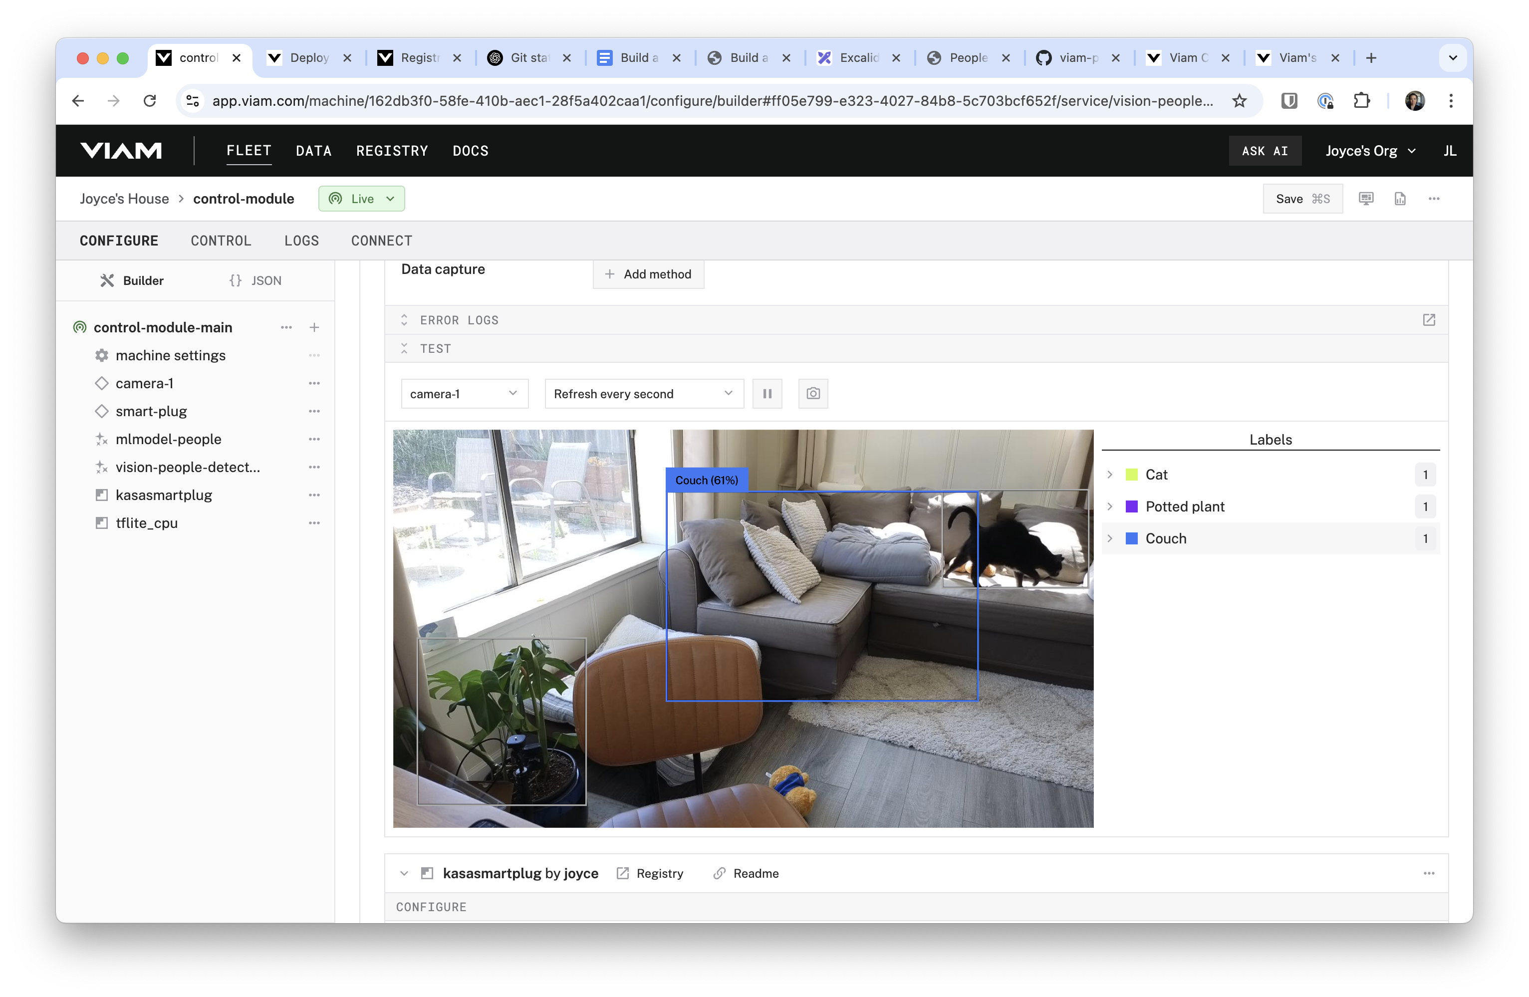Add a component with the plus icon
1529x997 pixels.
(314, 328)
